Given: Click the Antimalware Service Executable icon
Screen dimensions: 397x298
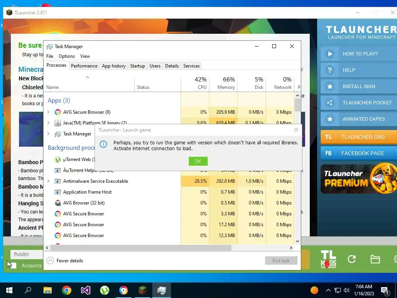Looking at the screenshot, I should 58,181.
